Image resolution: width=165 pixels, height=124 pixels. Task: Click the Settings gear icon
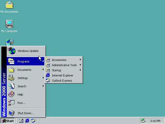pyautogui.click(x=11, y=78)
